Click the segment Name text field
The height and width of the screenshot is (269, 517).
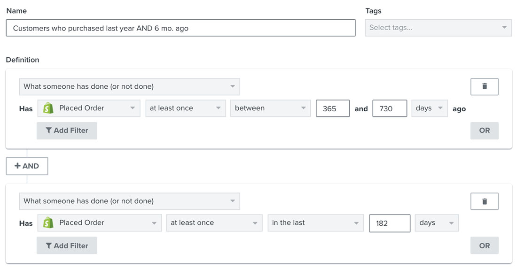tap(180, 28)
